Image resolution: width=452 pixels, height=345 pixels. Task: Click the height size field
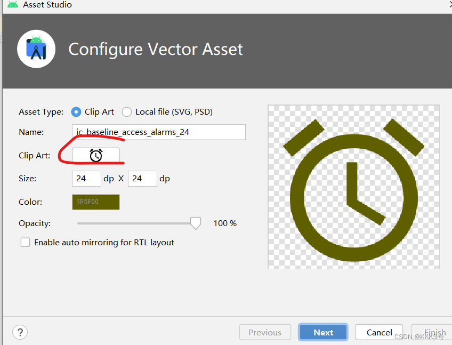142,179
